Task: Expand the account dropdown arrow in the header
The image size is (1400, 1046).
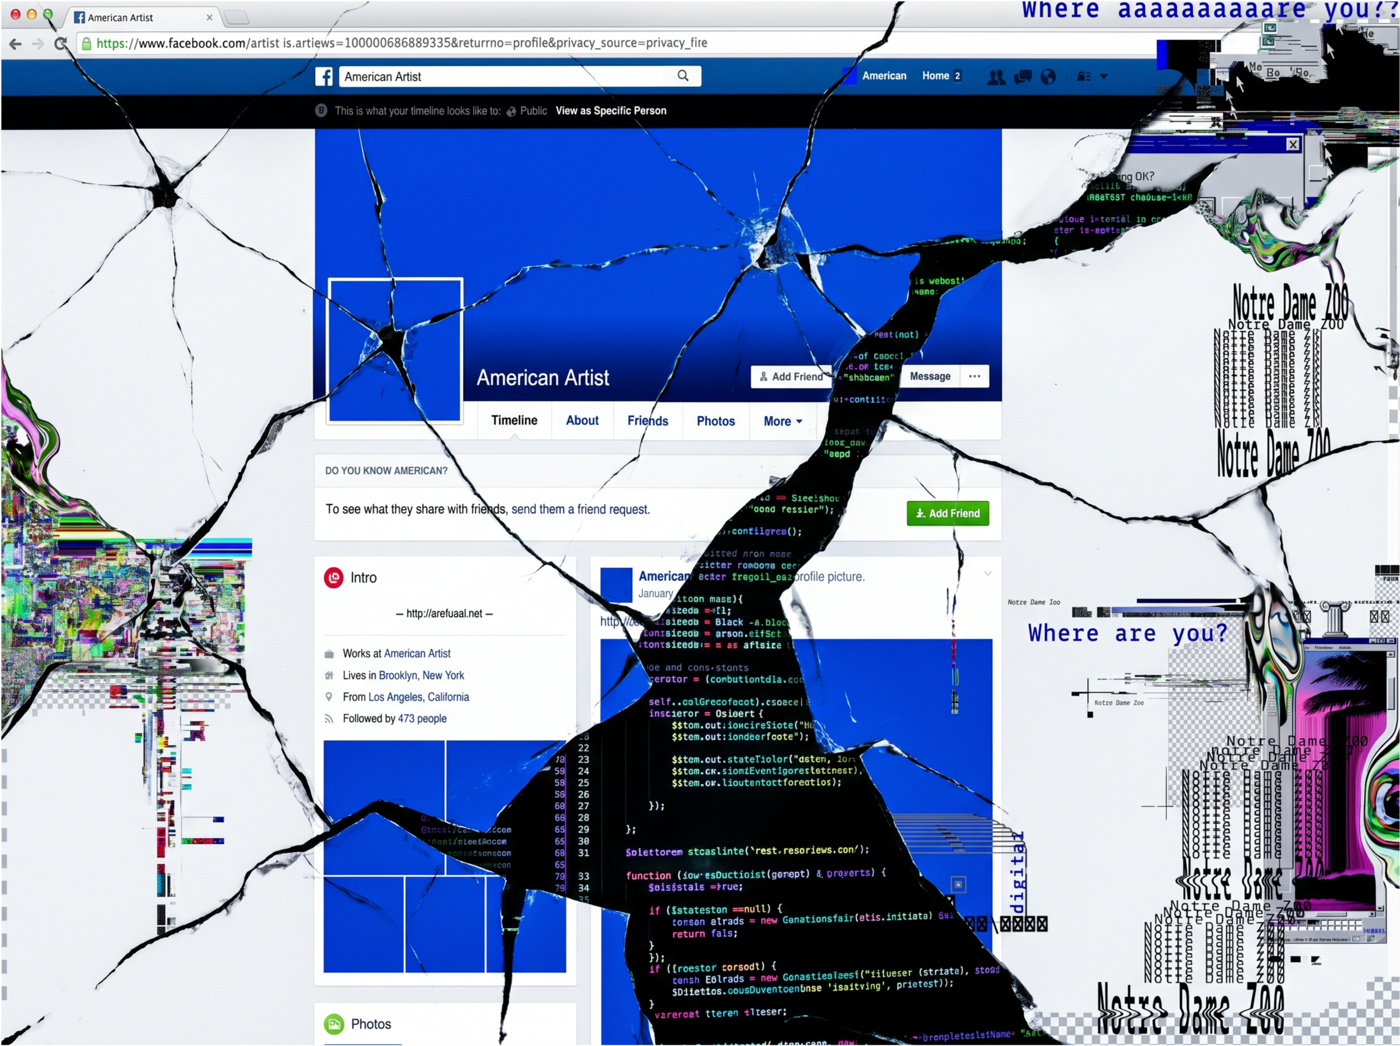Action: pyautogui.click(x=1104, y=76)
